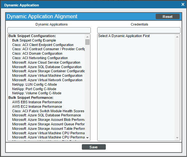This screenshot has height=157, width=187.
Task: Click the Save button
Action: (94, 147)
